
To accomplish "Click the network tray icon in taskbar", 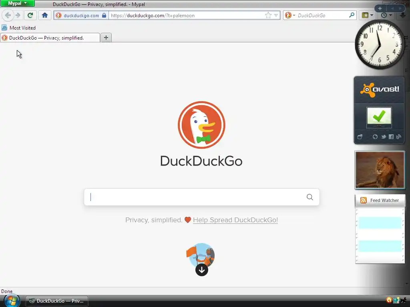I will point(396,301).
